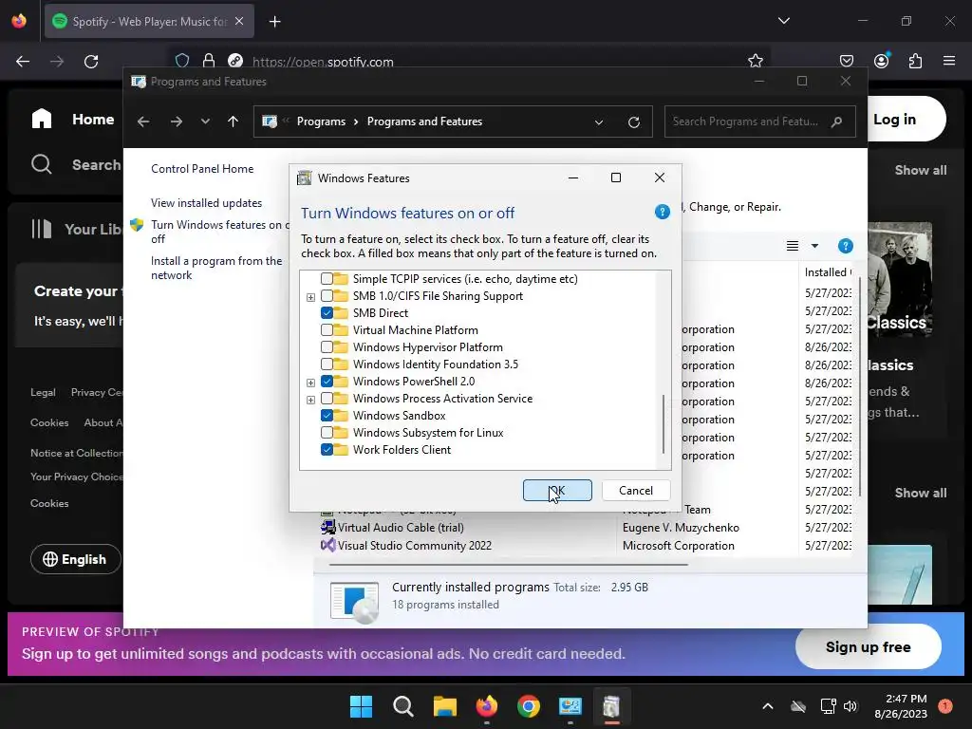
Task: Expand Windows Process Activation Service node
Action: coord(310,400)
